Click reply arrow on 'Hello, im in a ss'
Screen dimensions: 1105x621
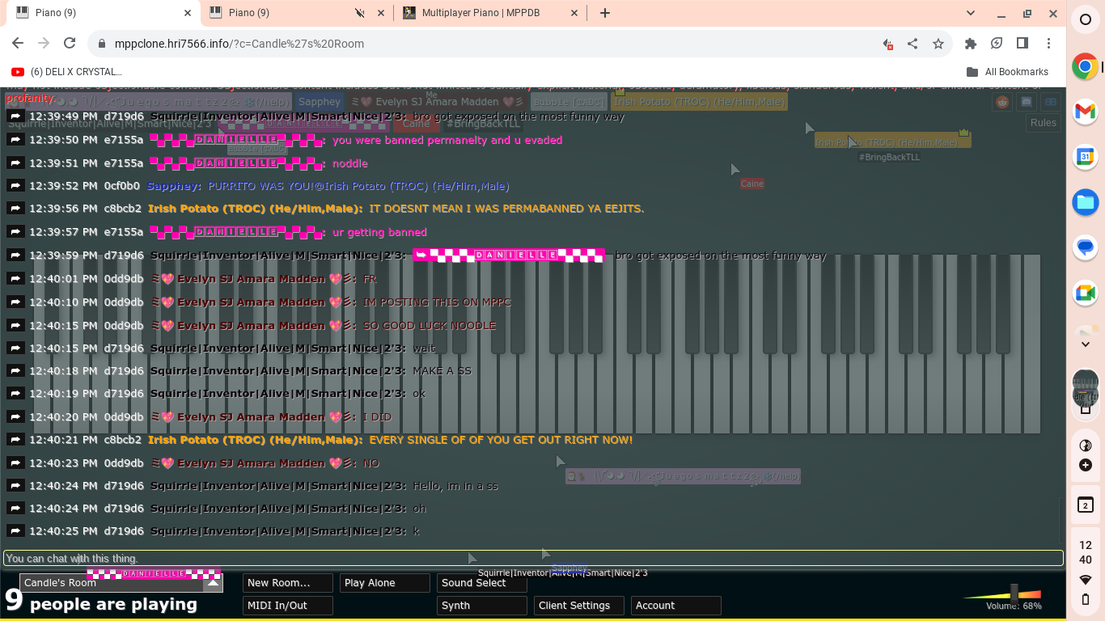(15, 486)
